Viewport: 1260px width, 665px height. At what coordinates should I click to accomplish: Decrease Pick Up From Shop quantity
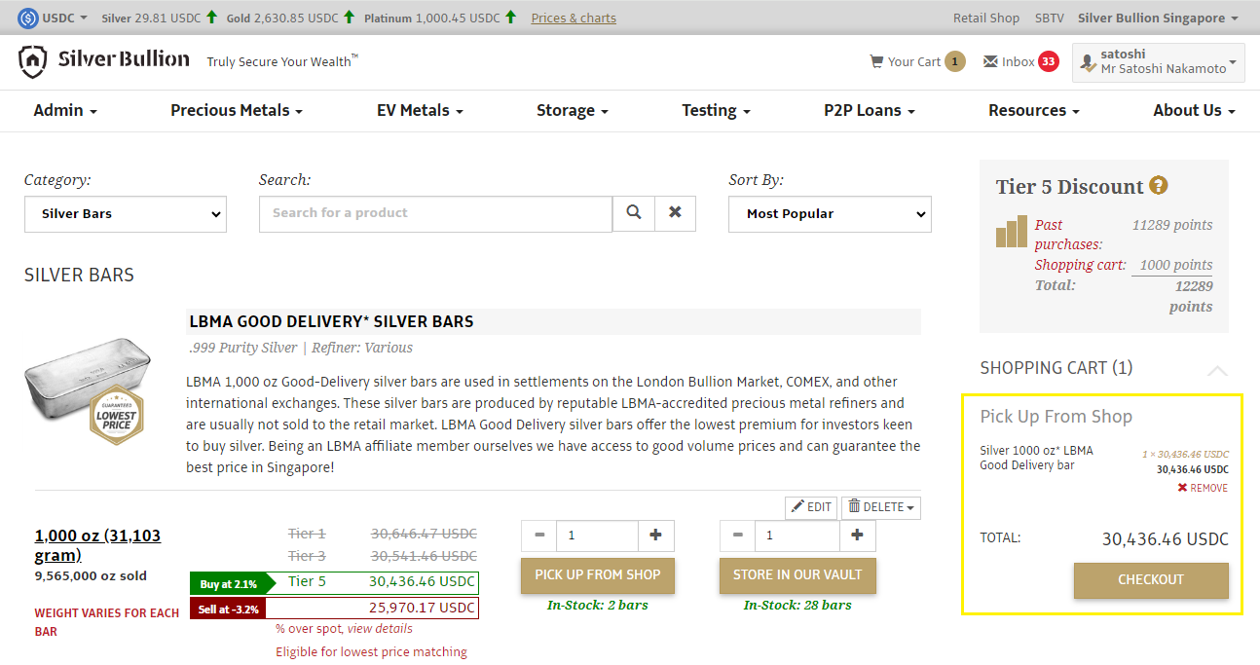click(x=539, y=536)
